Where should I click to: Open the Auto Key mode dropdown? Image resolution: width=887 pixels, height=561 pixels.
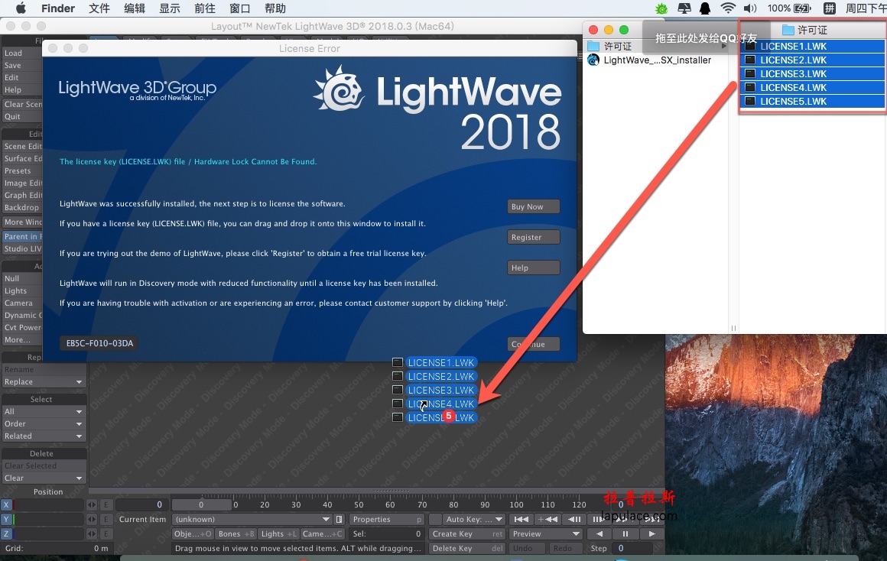tap(474, 519)
